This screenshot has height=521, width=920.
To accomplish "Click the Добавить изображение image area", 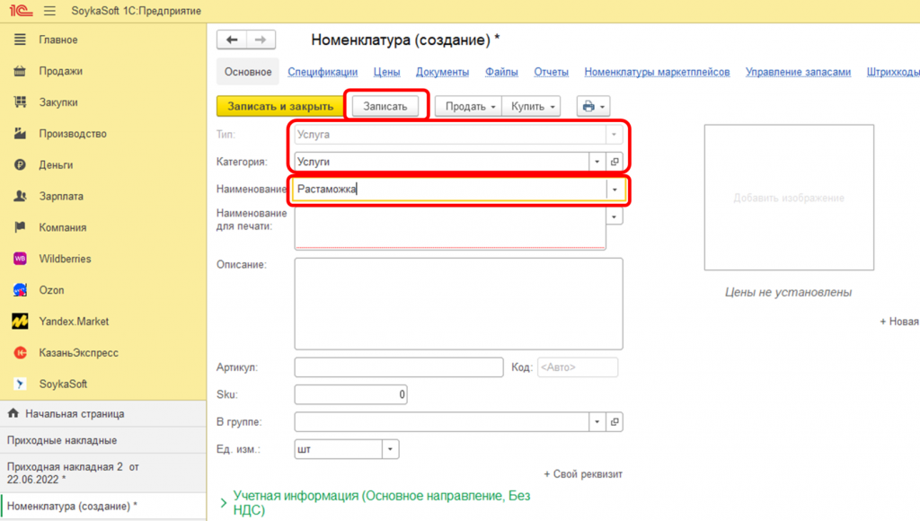I will (x=788, y=198).
